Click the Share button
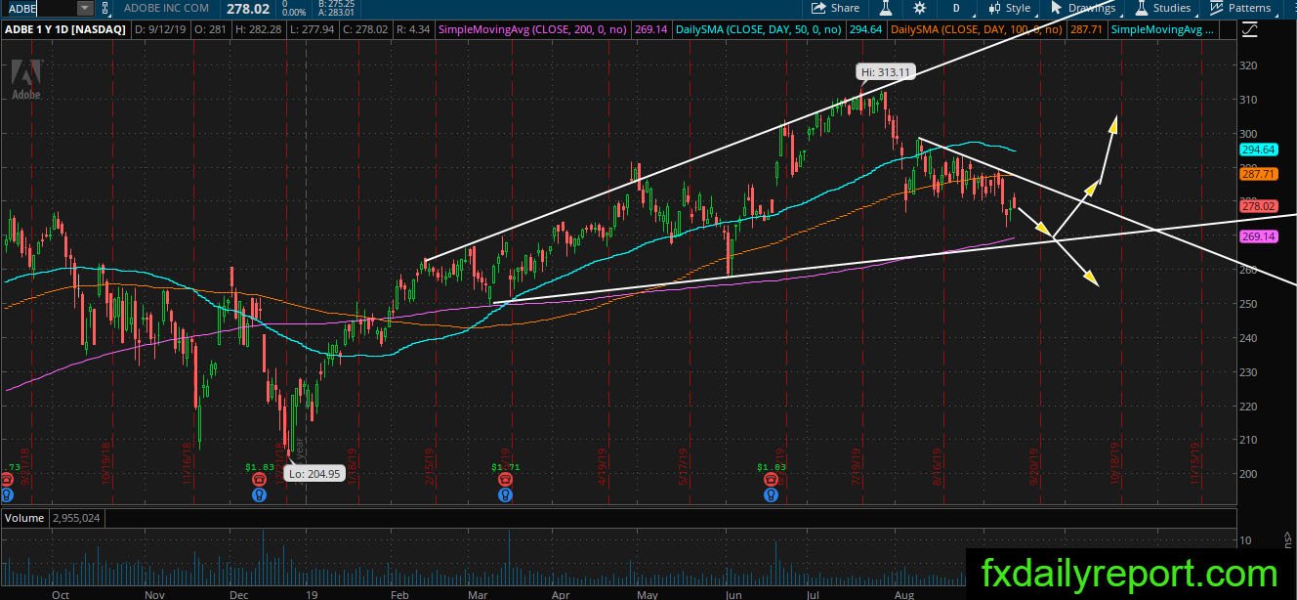Viewport: 1297px width, 600px height. (836, 8)
